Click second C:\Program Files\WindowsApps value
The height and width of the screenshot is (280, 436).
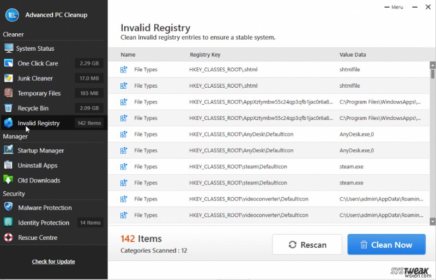[380, 118]
